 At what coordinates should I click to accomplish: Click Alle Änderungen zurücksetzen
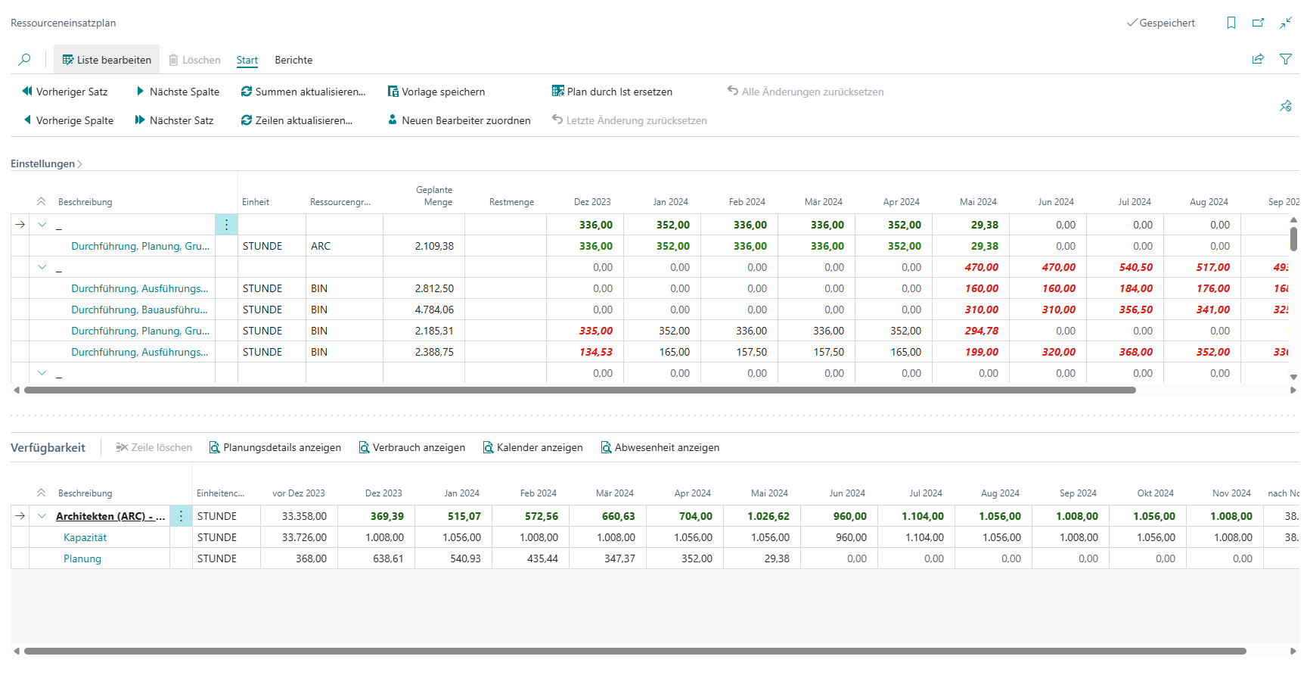806,92
